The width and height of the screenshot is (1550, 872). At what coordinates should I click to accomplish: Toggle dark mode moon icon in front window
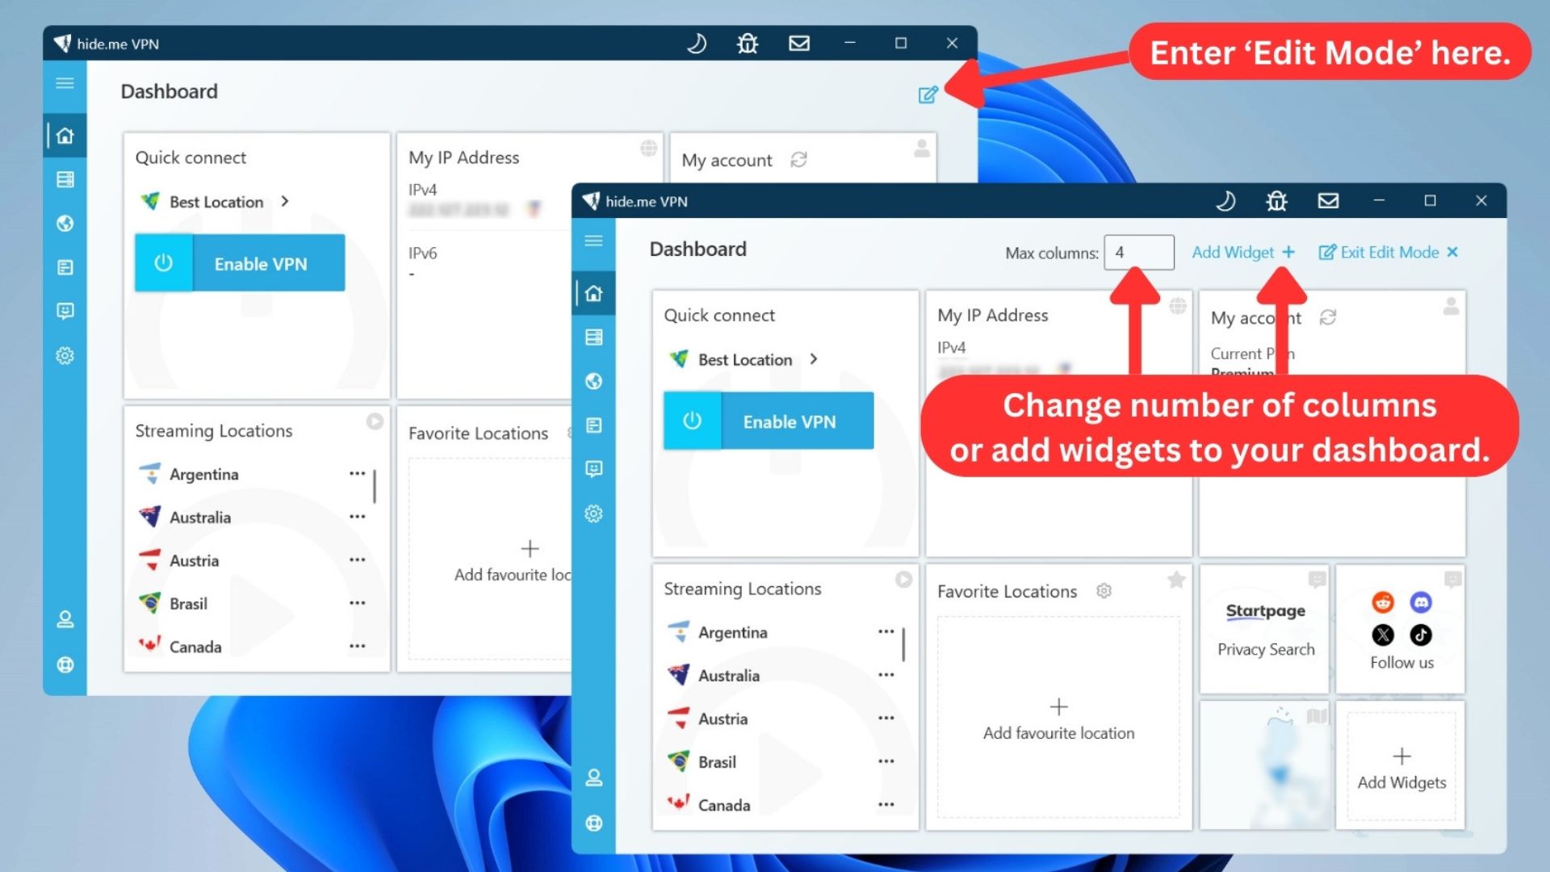[x=1225, y=200]
